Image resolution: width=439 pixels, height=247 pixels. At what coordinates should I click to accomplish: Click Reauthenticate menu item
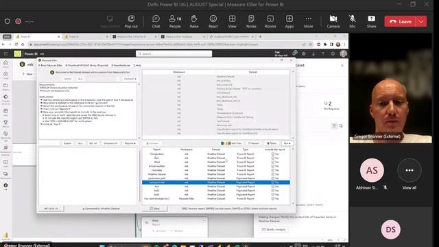click(x=121, y=65)
